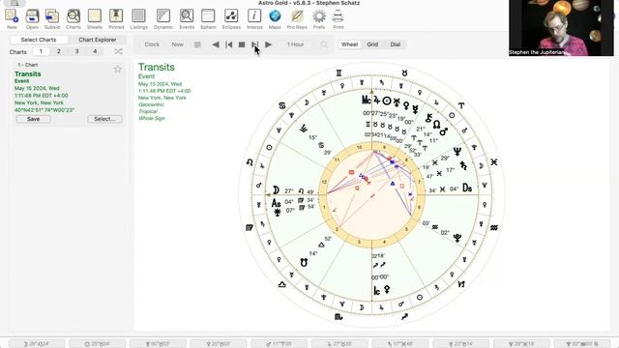Play animation backward with the reverse triangle
Image resolution: width=619 pixels, height=348 pixels.
pyautogui.click(x=216, y=44)
